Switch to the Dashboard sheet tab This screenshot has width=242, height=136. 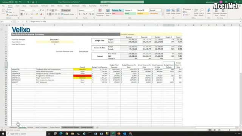pos(13,127)
